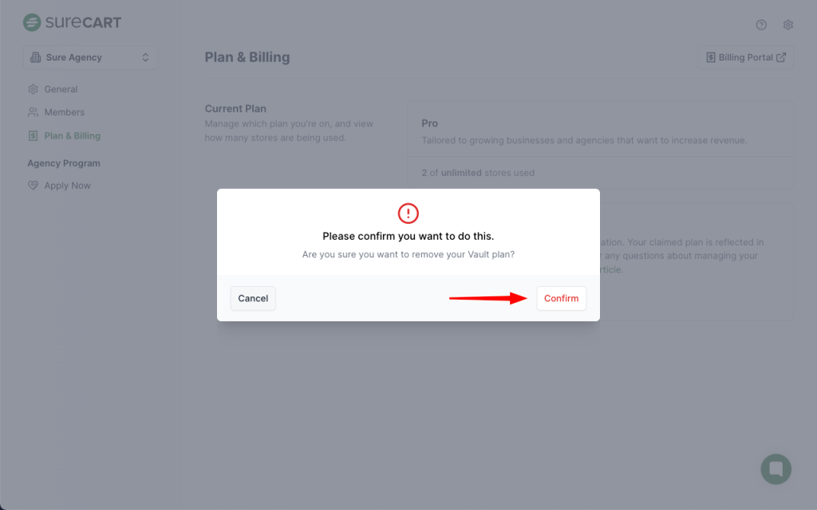Image resolution: width=817 pixels, height=510 pixels.
Task: Open the help question mark icon
Action: 761,25
